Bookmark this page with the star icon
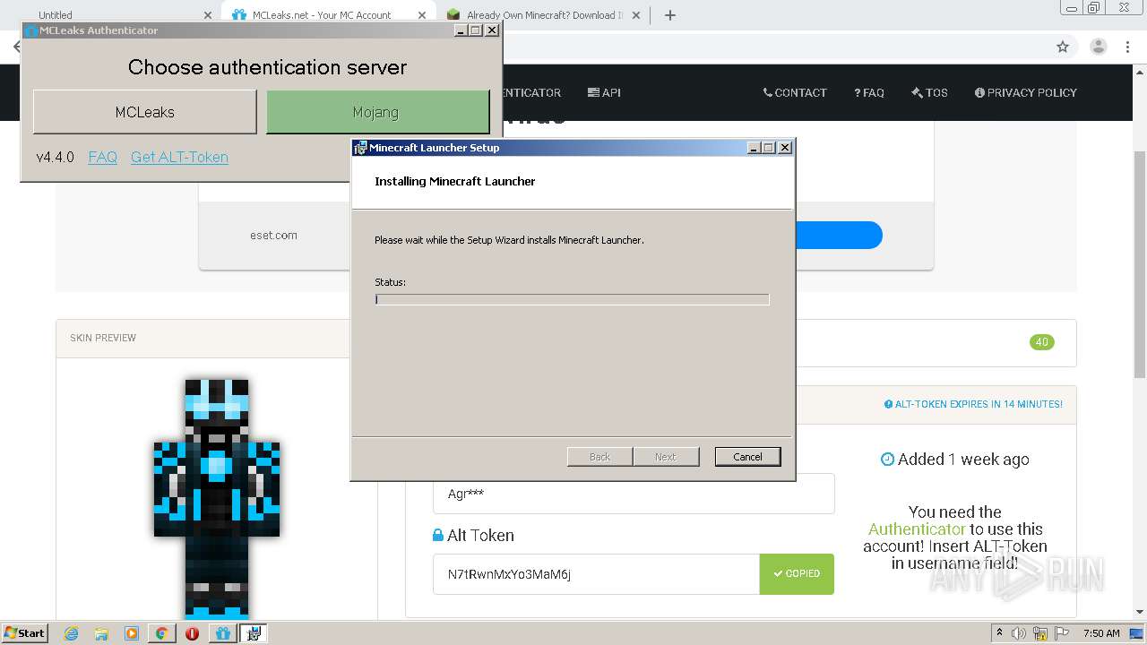 [x=1063, y=47]
